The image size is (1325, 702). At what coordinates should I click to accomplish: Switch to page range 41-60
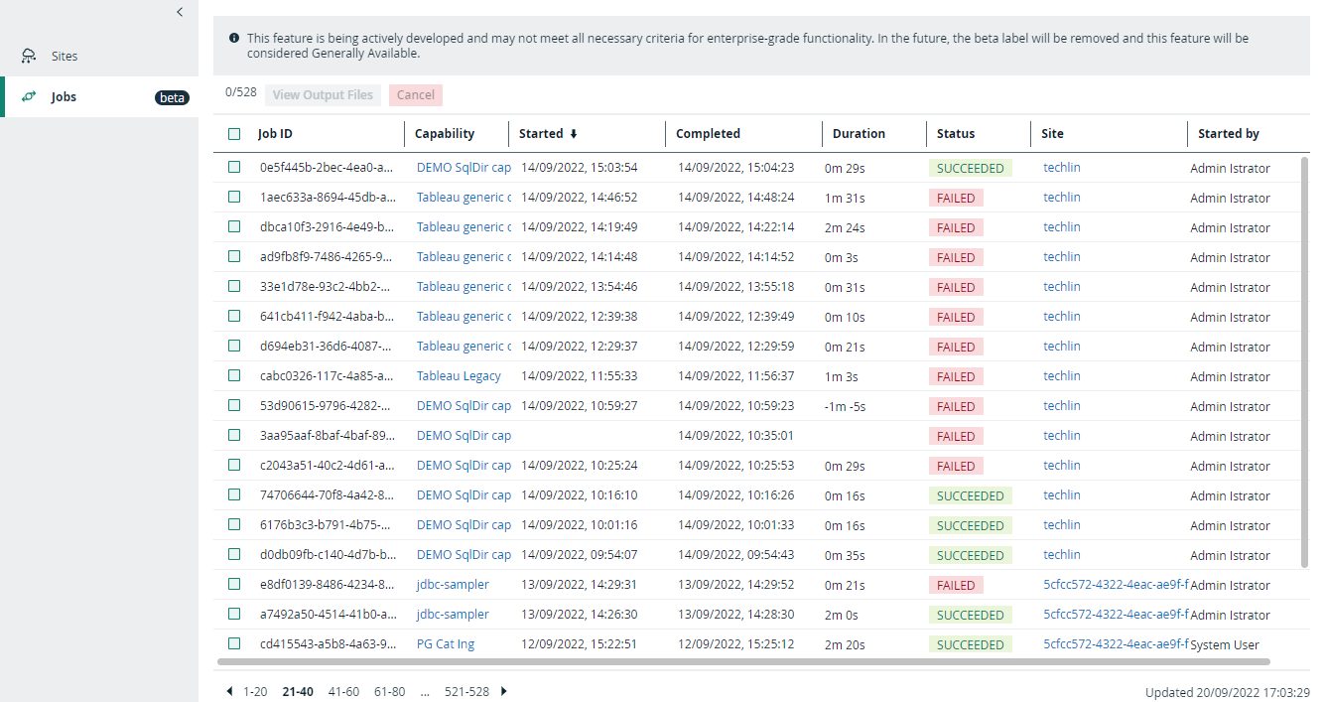[344, 691]
